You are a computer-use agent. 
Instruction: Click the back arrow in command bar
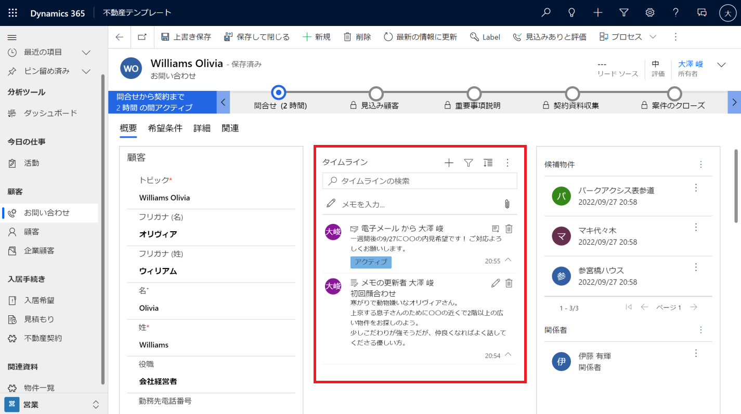coord(120,37)
